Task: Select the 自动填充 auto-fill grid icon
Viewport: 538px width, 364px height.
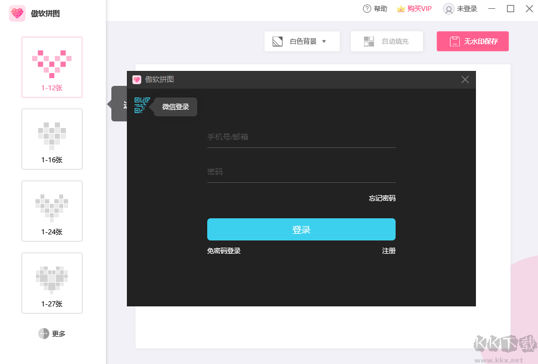Action: [x=369, y=40]
